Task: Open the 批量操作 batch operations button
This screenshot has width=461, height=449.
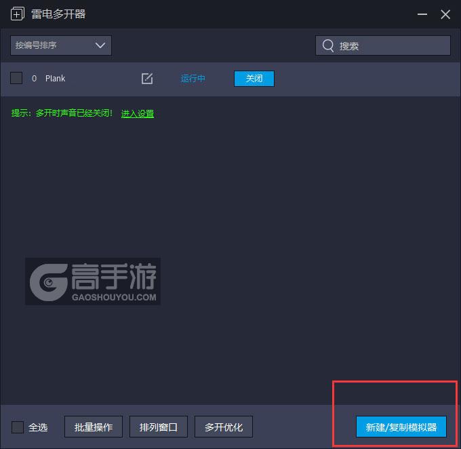Action: click(x=94, y=427)
